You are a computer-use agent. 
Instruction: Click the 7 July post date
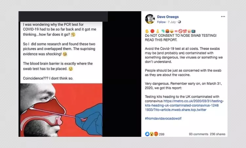coord(172,22)
